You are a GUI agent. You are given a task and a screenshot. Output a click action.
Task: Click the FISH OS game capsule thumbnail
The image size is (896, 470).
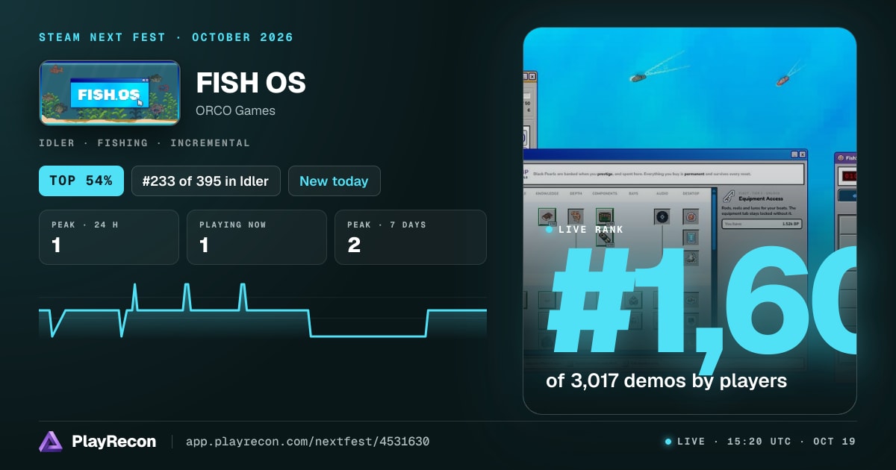pos(109,93)
